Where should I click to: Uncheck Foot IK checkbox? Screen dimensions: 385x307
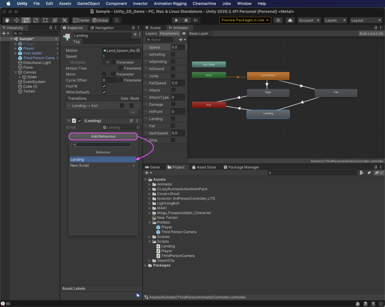tap(104, 86)
